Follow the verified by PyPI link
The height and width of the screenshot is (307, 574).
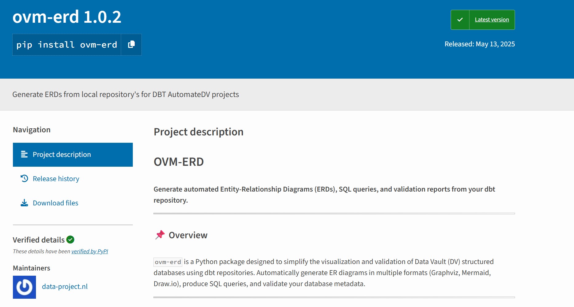90,251
